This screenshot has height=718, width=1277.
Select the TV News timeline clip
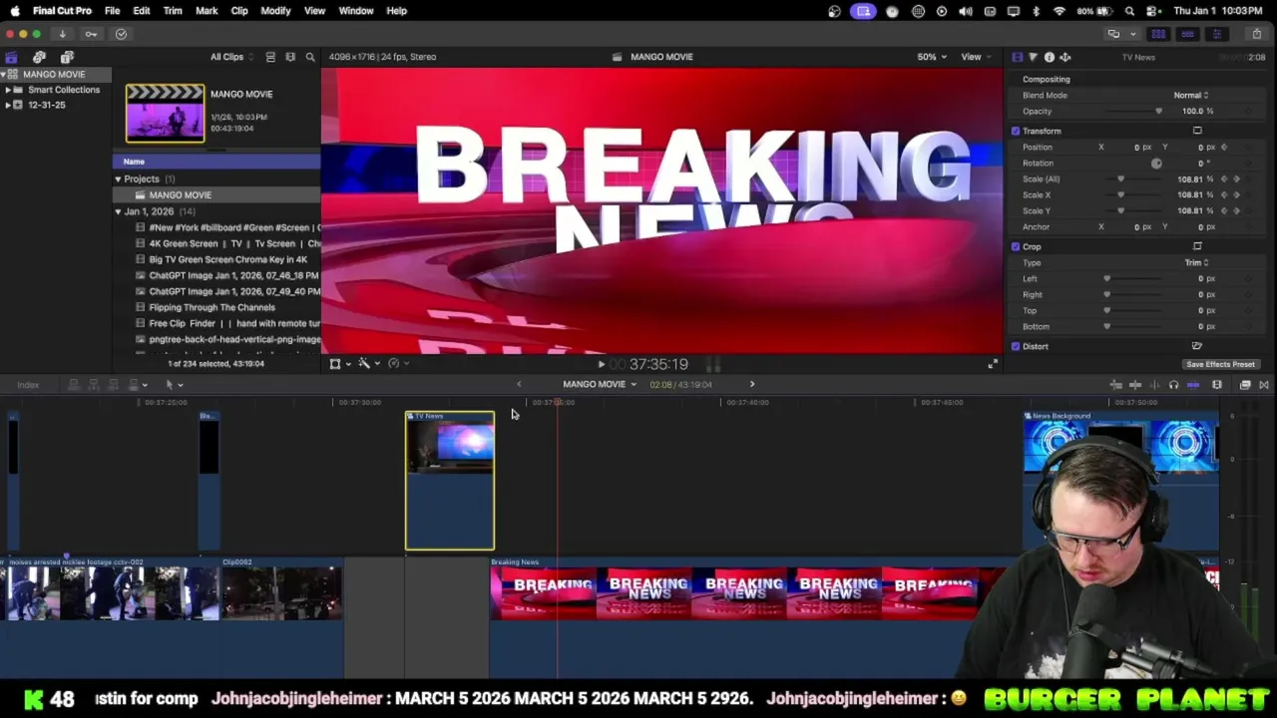449,481
